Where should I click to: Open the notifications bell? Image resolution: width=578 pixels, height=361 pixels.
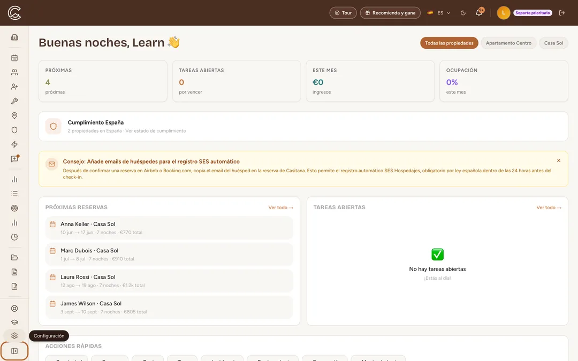[479, 12]
